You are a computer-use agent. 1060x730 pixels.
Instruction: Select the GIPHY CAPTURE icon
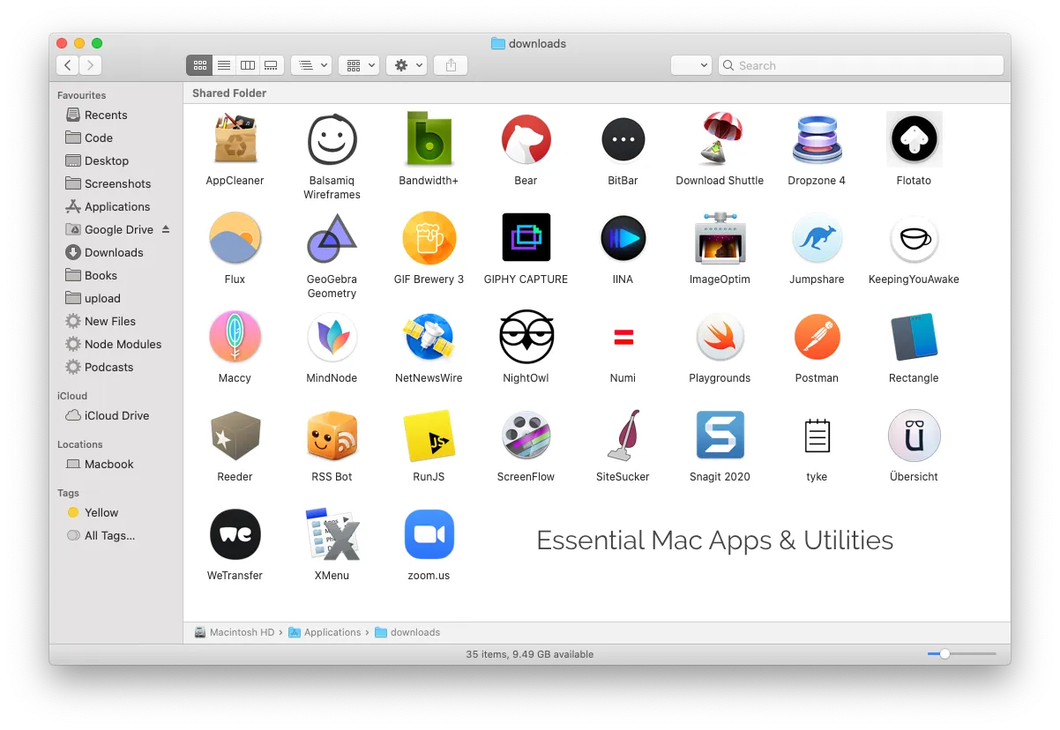(526, 237)
